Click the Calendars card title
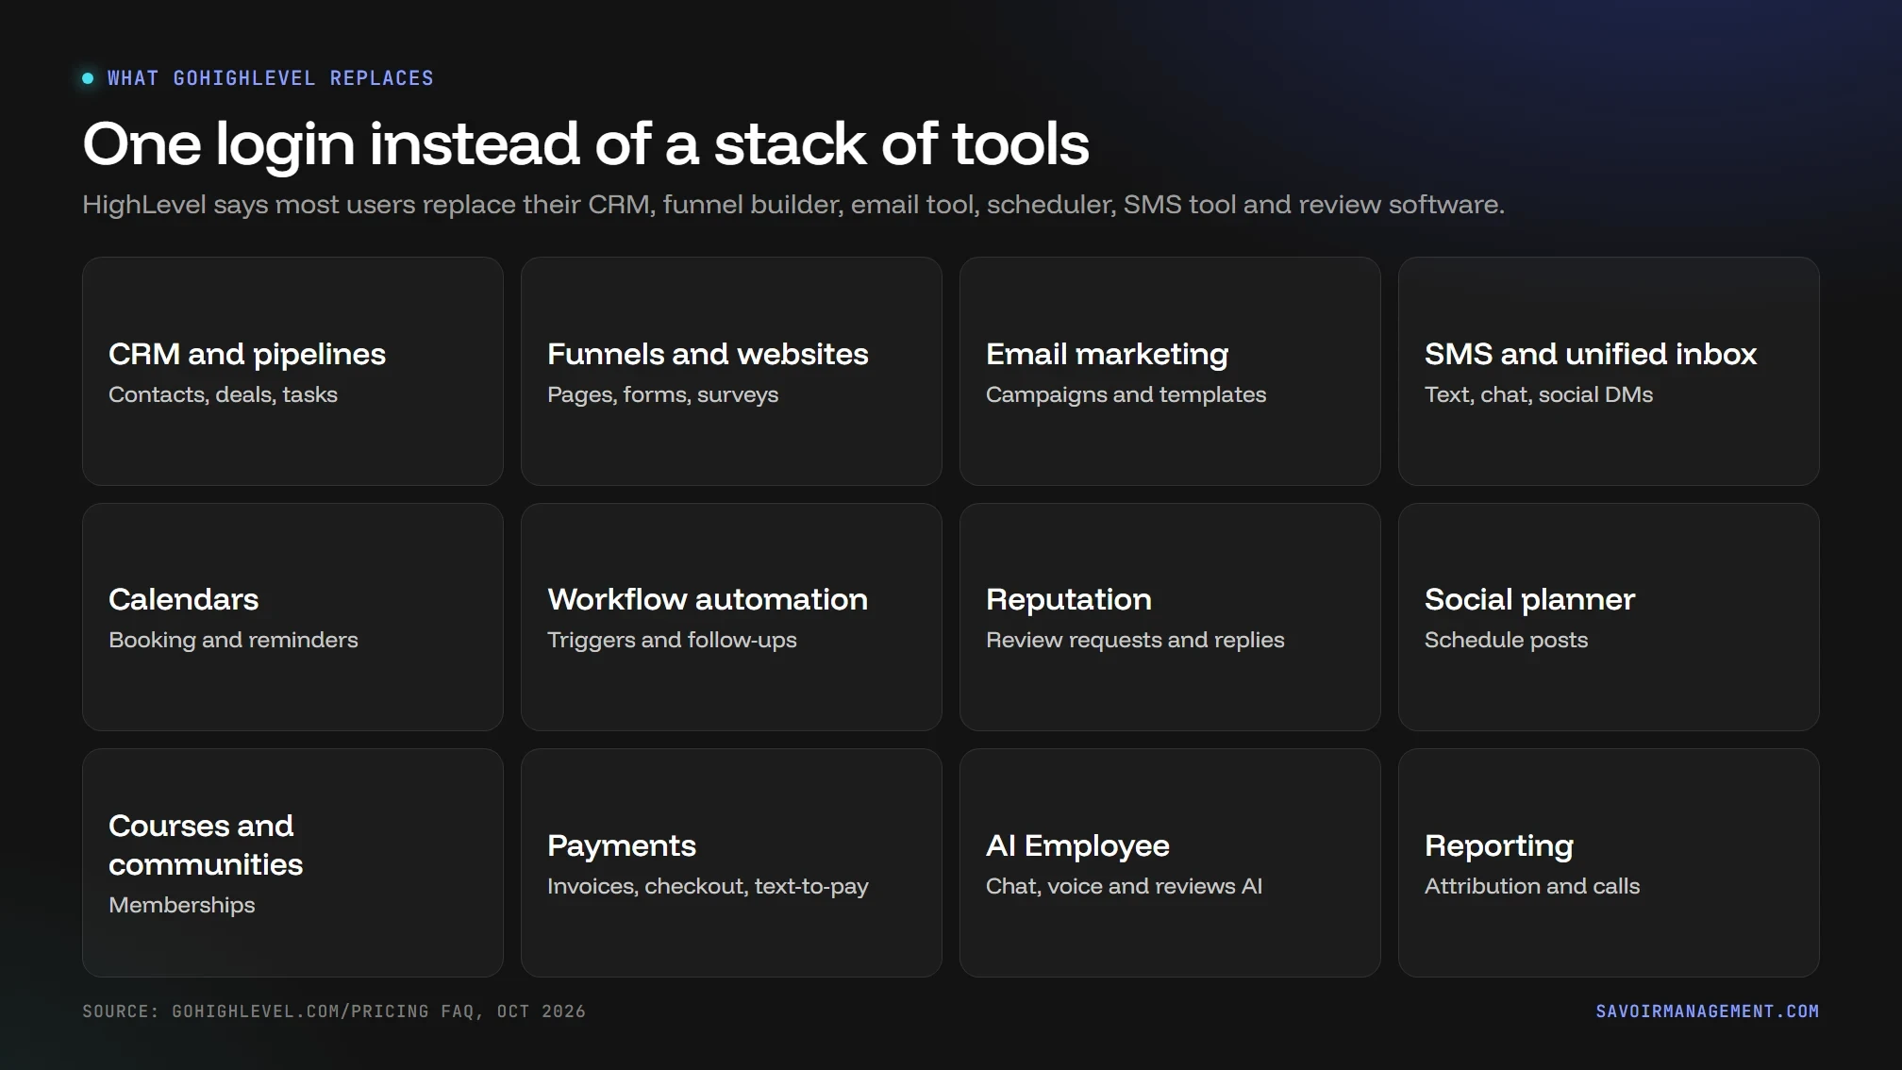1902x1070 pixels. [x=183, y=599]
